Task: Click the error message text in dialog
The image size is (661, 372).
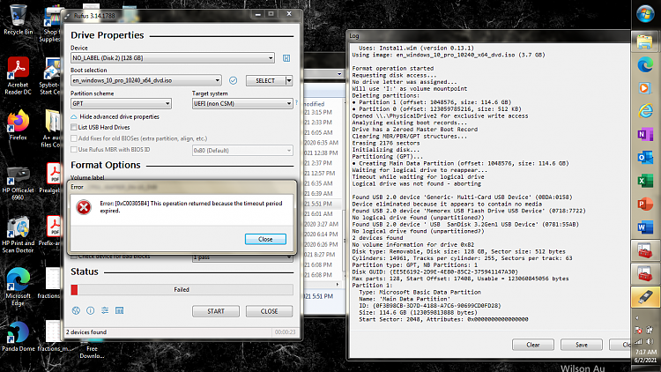Action: pos(191,206)
